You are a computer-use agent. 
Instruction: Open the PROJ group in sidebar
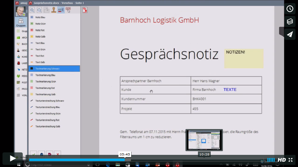point(22,89)
